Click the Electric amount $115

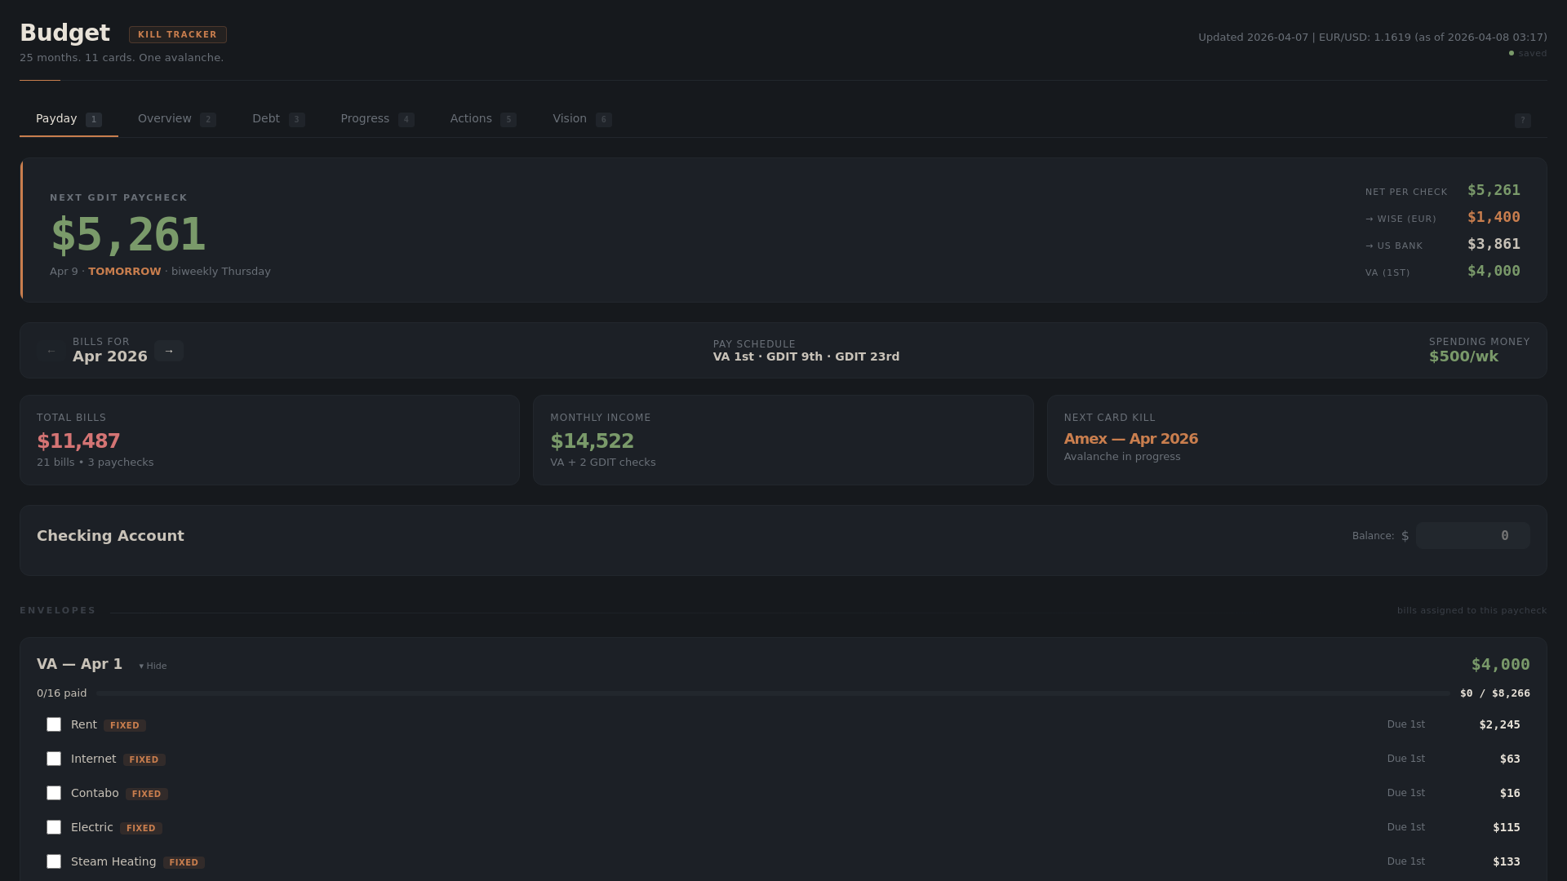(x=1507, y=827)
